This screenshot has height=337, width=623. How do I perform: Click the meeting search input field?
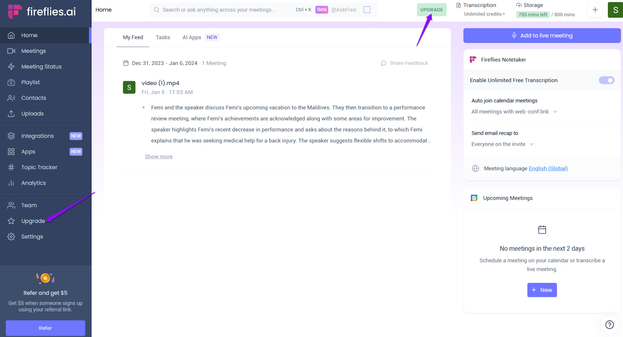[x=219, y=10]
